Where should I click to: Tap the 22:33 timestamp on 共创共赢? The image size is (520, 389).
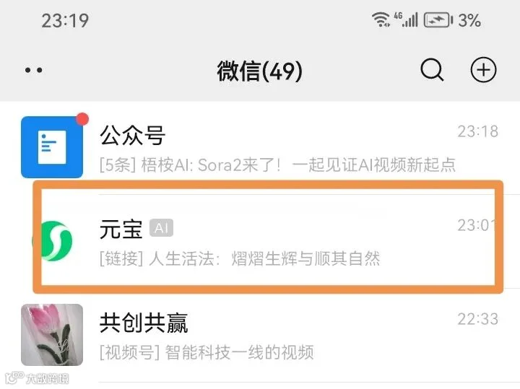pos(478,319)
